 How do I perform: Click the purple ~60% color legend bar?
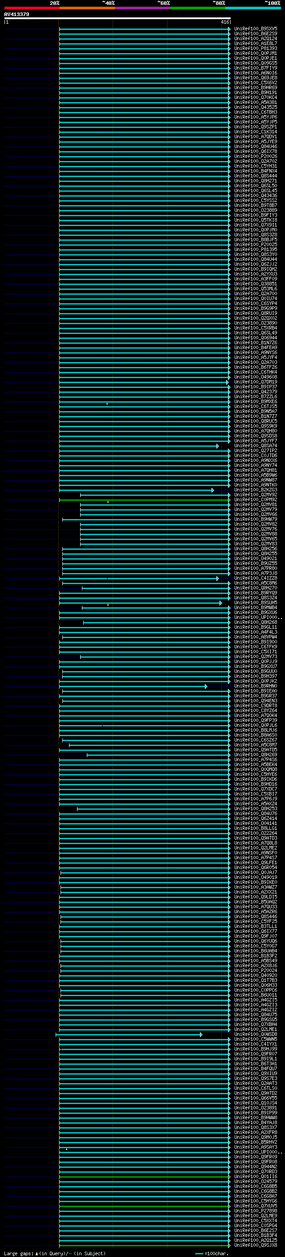click(x=142, y=8)
